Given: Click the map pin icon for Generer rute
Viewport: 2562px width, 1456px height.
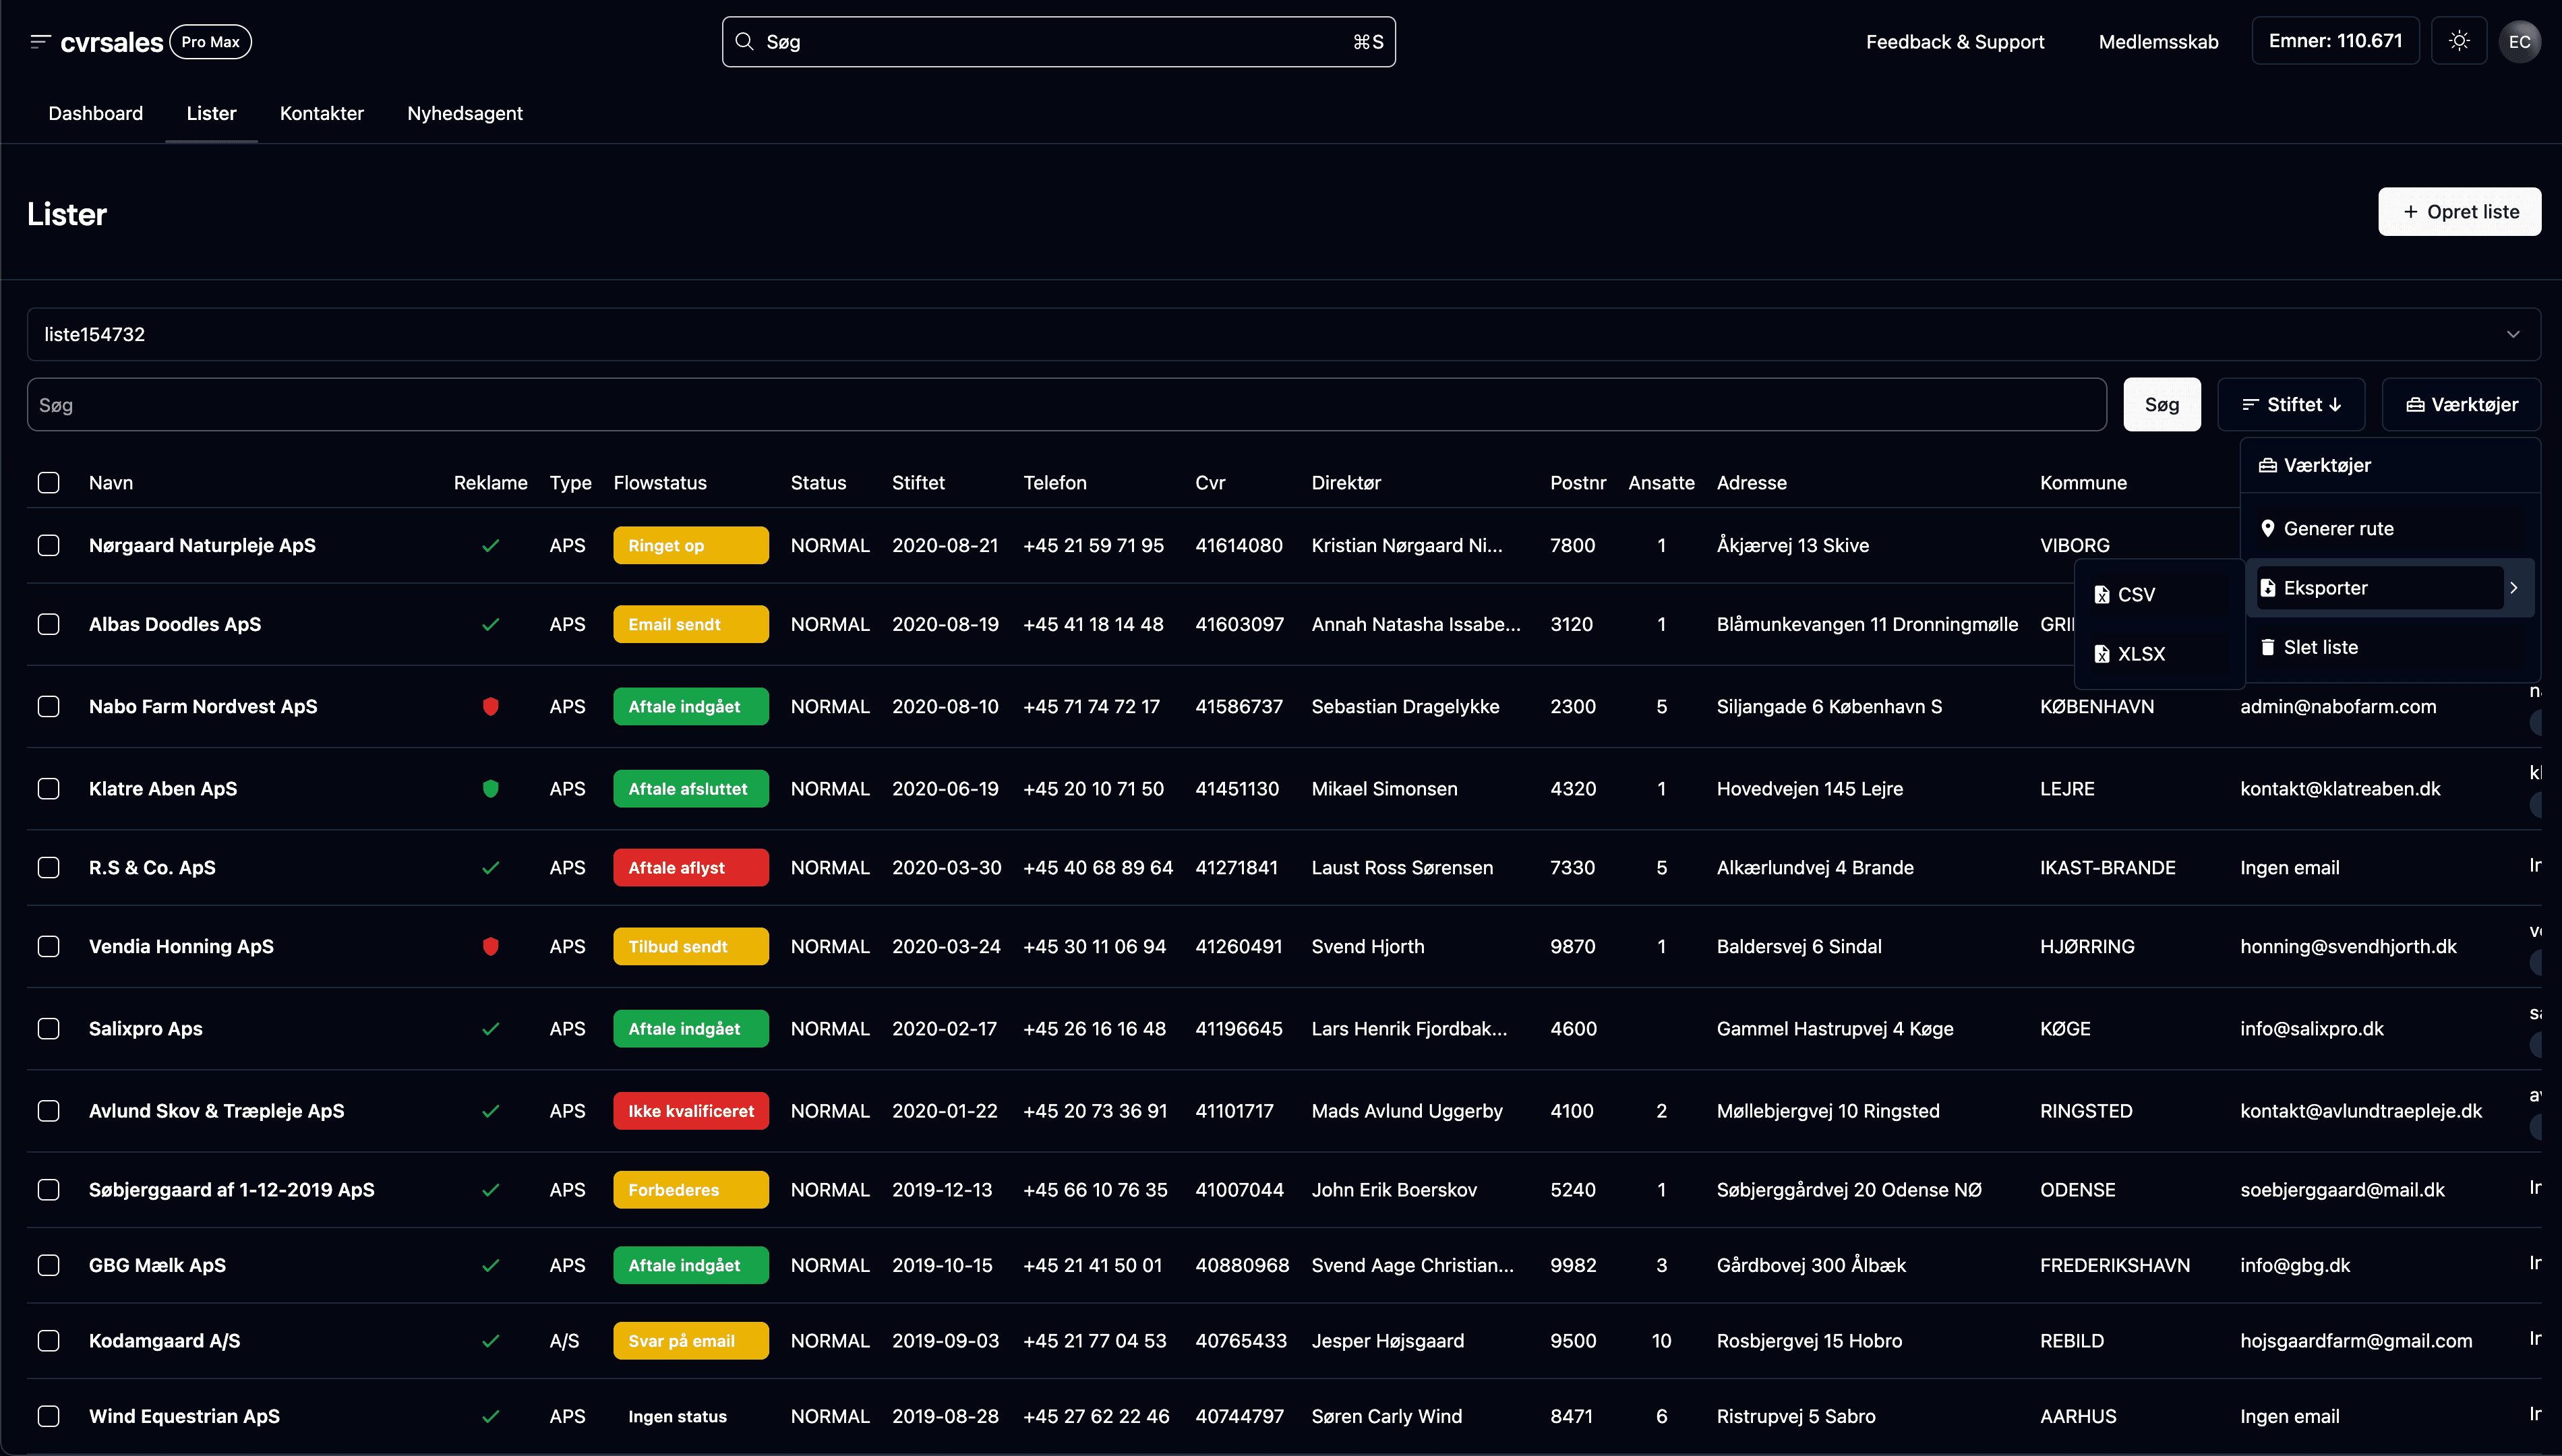Looking at the screenshot, I should pyautogui.click(x=2268, y=528).
